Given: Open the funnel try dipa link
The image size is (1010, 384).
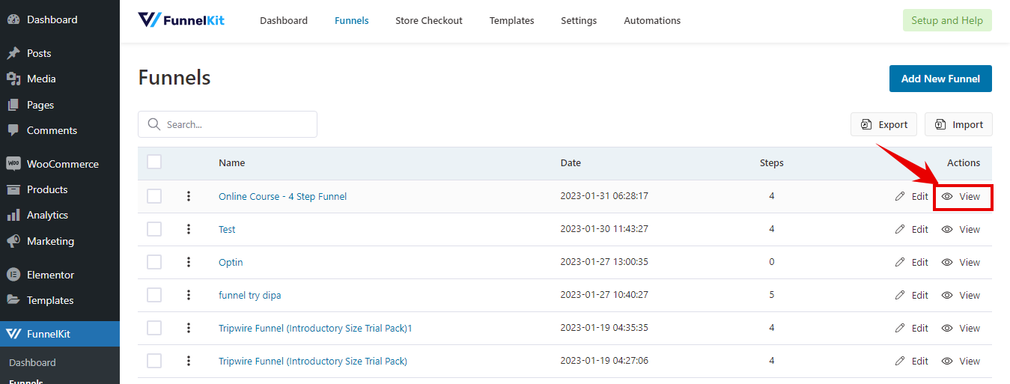Looking at the screenshot, I should 250,295.
